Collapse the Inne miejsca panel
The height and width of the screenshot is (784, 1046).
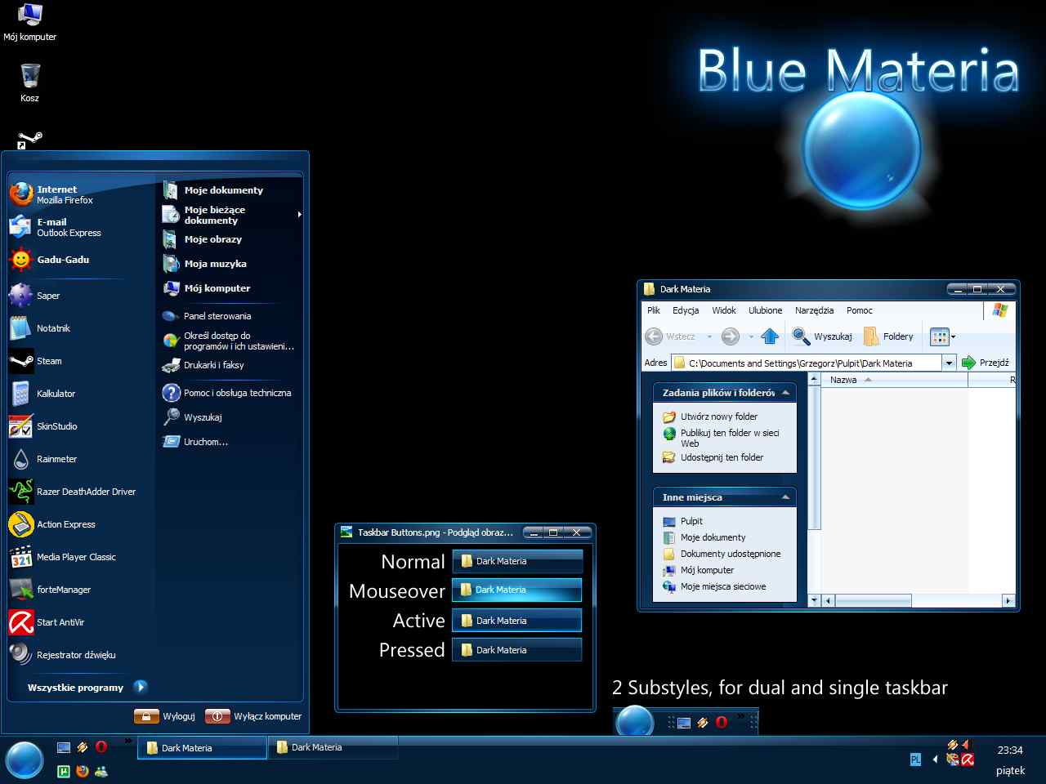tap(785, 497)
